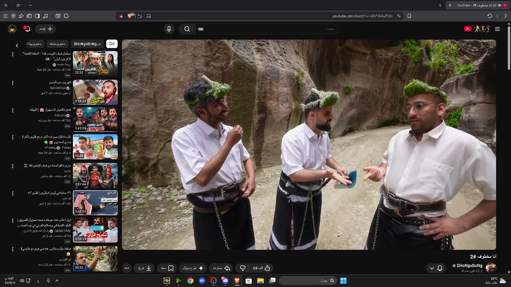
Task: Show more filter chips with the chevron
Action: pos(17,45)
